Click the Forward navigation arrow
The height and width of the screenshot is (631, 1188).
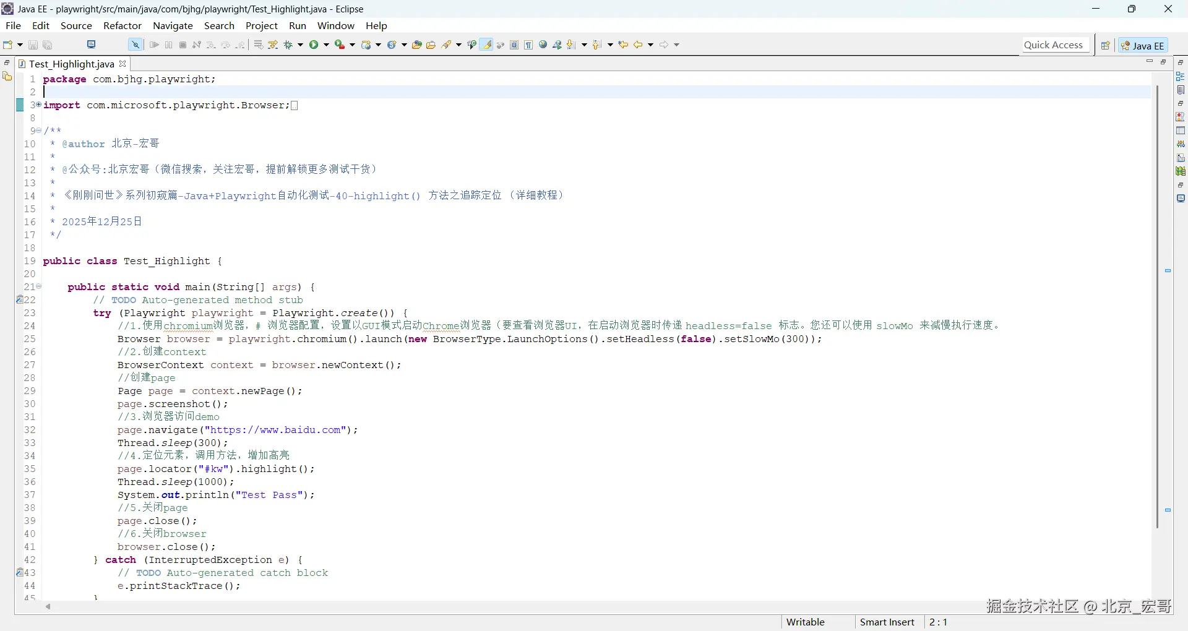pos(664,45)
